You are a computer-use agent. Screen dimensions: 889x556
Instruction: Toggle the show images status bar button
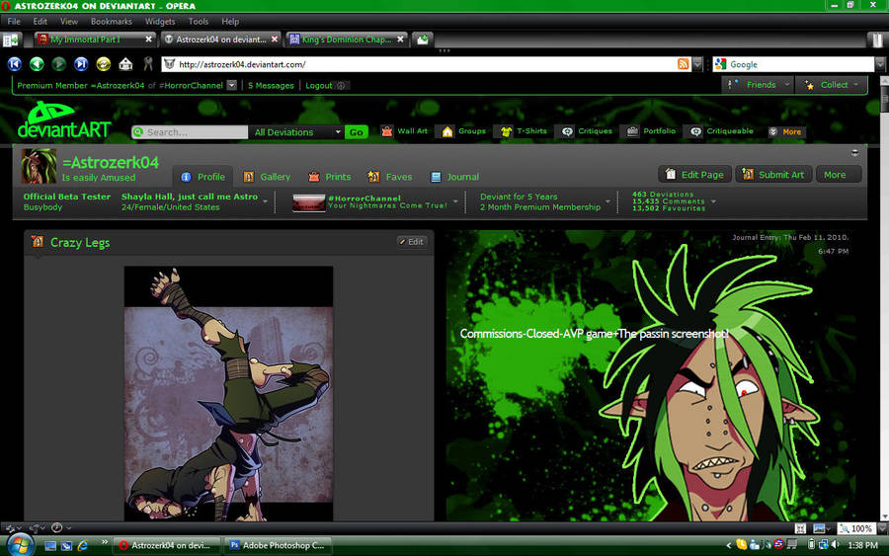tap(819, 528)
